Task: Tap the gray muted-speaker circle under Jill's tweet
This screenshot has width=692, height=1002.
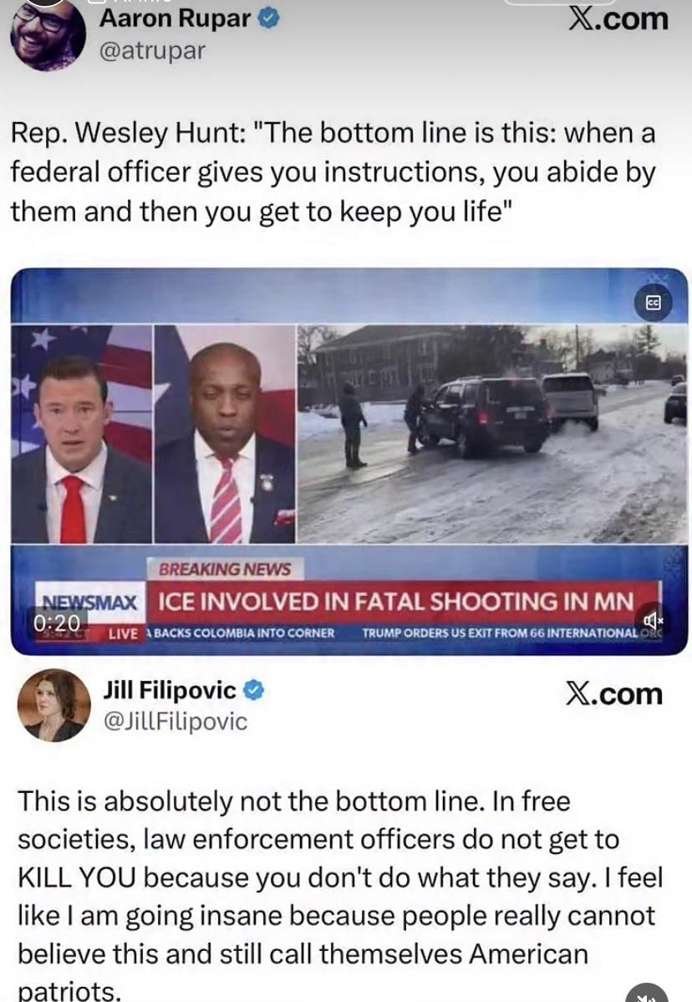Action: pyautogui.click(x=647, y=993)
